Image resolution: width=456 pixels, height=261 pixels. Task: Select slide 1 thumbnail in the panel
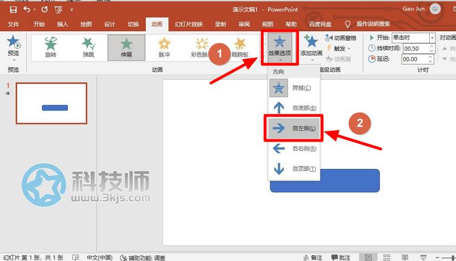(51, 103)
